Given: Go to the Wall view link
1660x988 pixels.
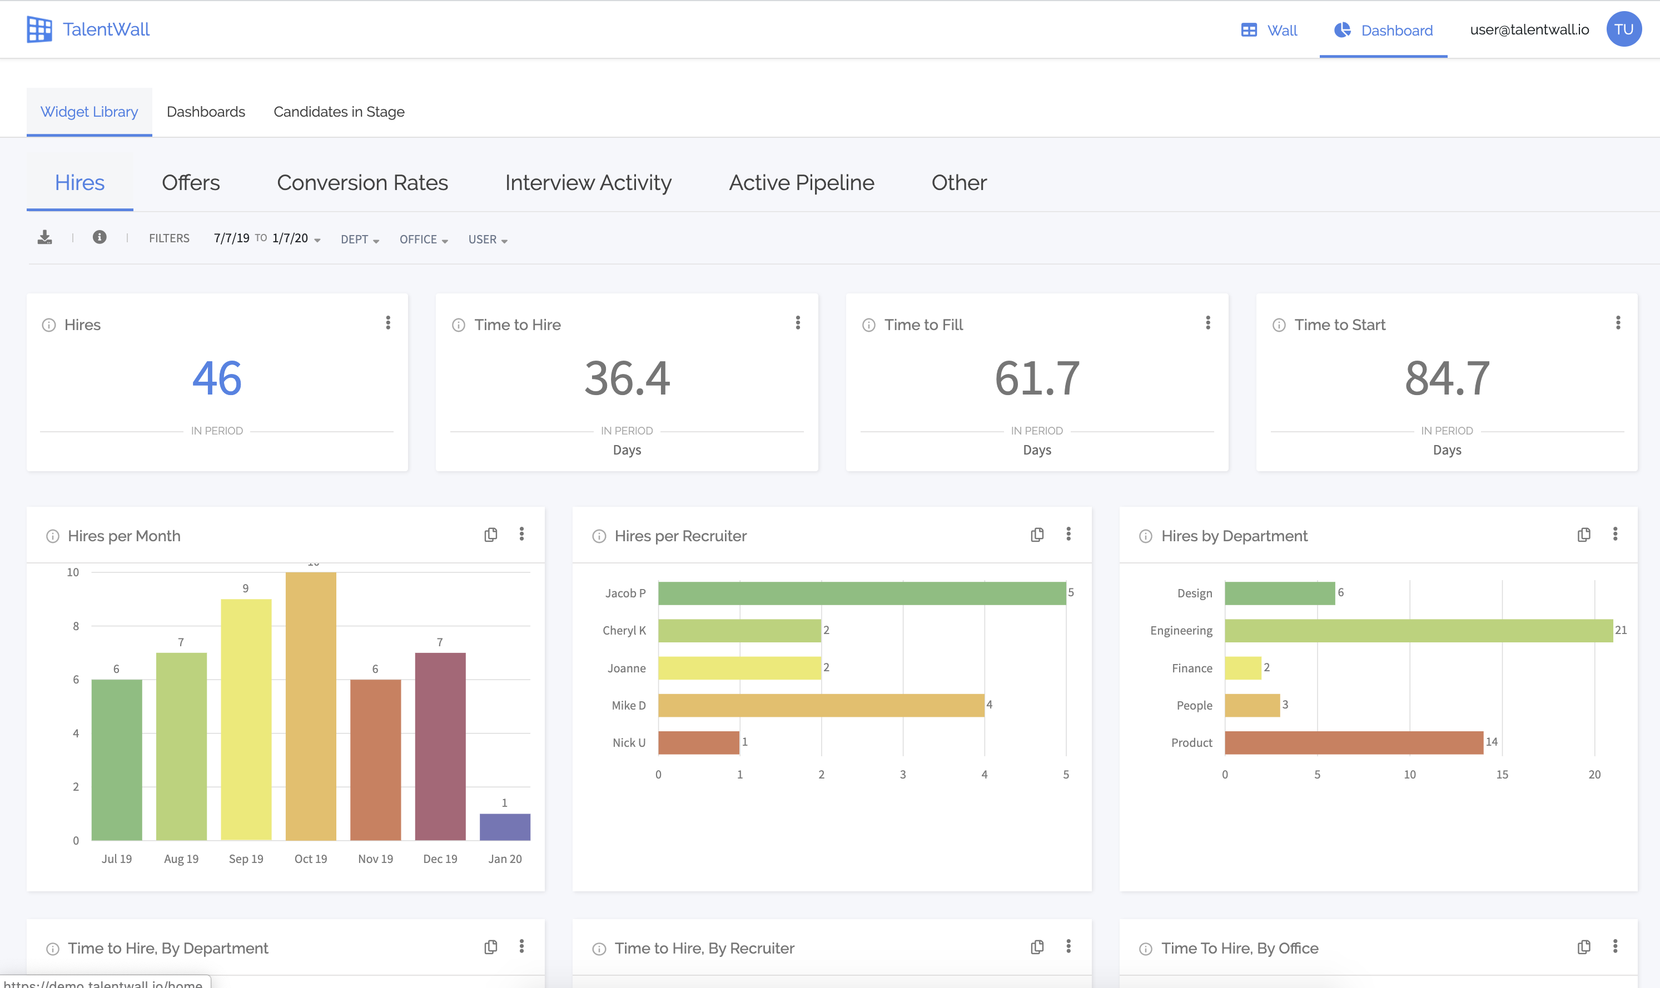Looking at the screenshot, I should (1269, 31).
